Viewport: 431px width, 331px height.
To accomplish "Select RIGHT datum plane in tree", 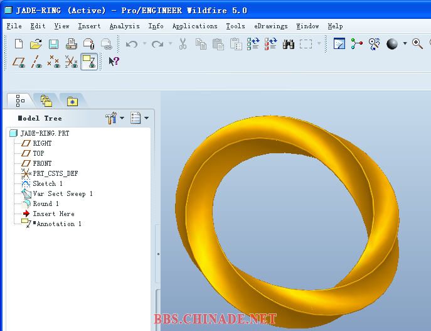I will pyautogui.click(x=36, y=143).
